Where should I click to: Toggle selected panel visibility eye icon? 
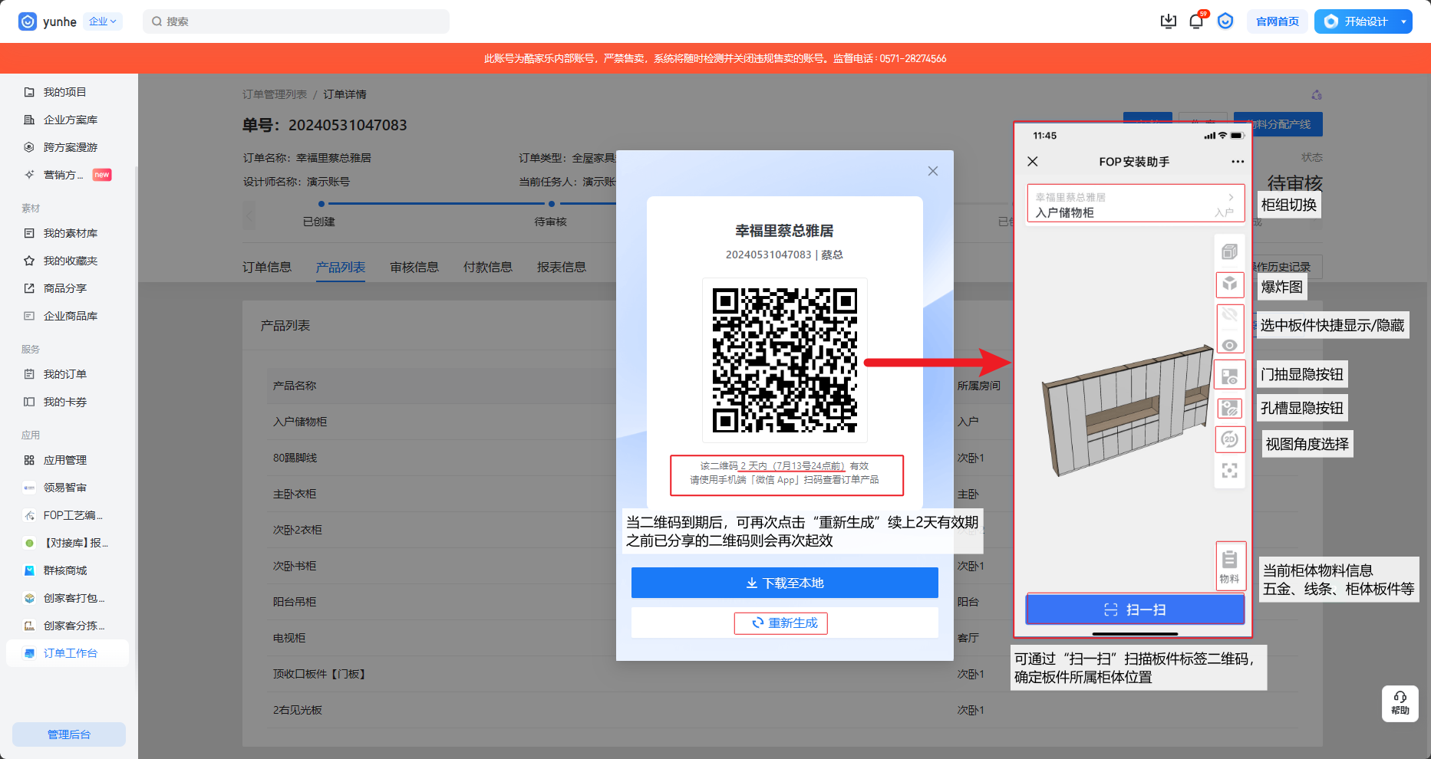(1229, 345)
